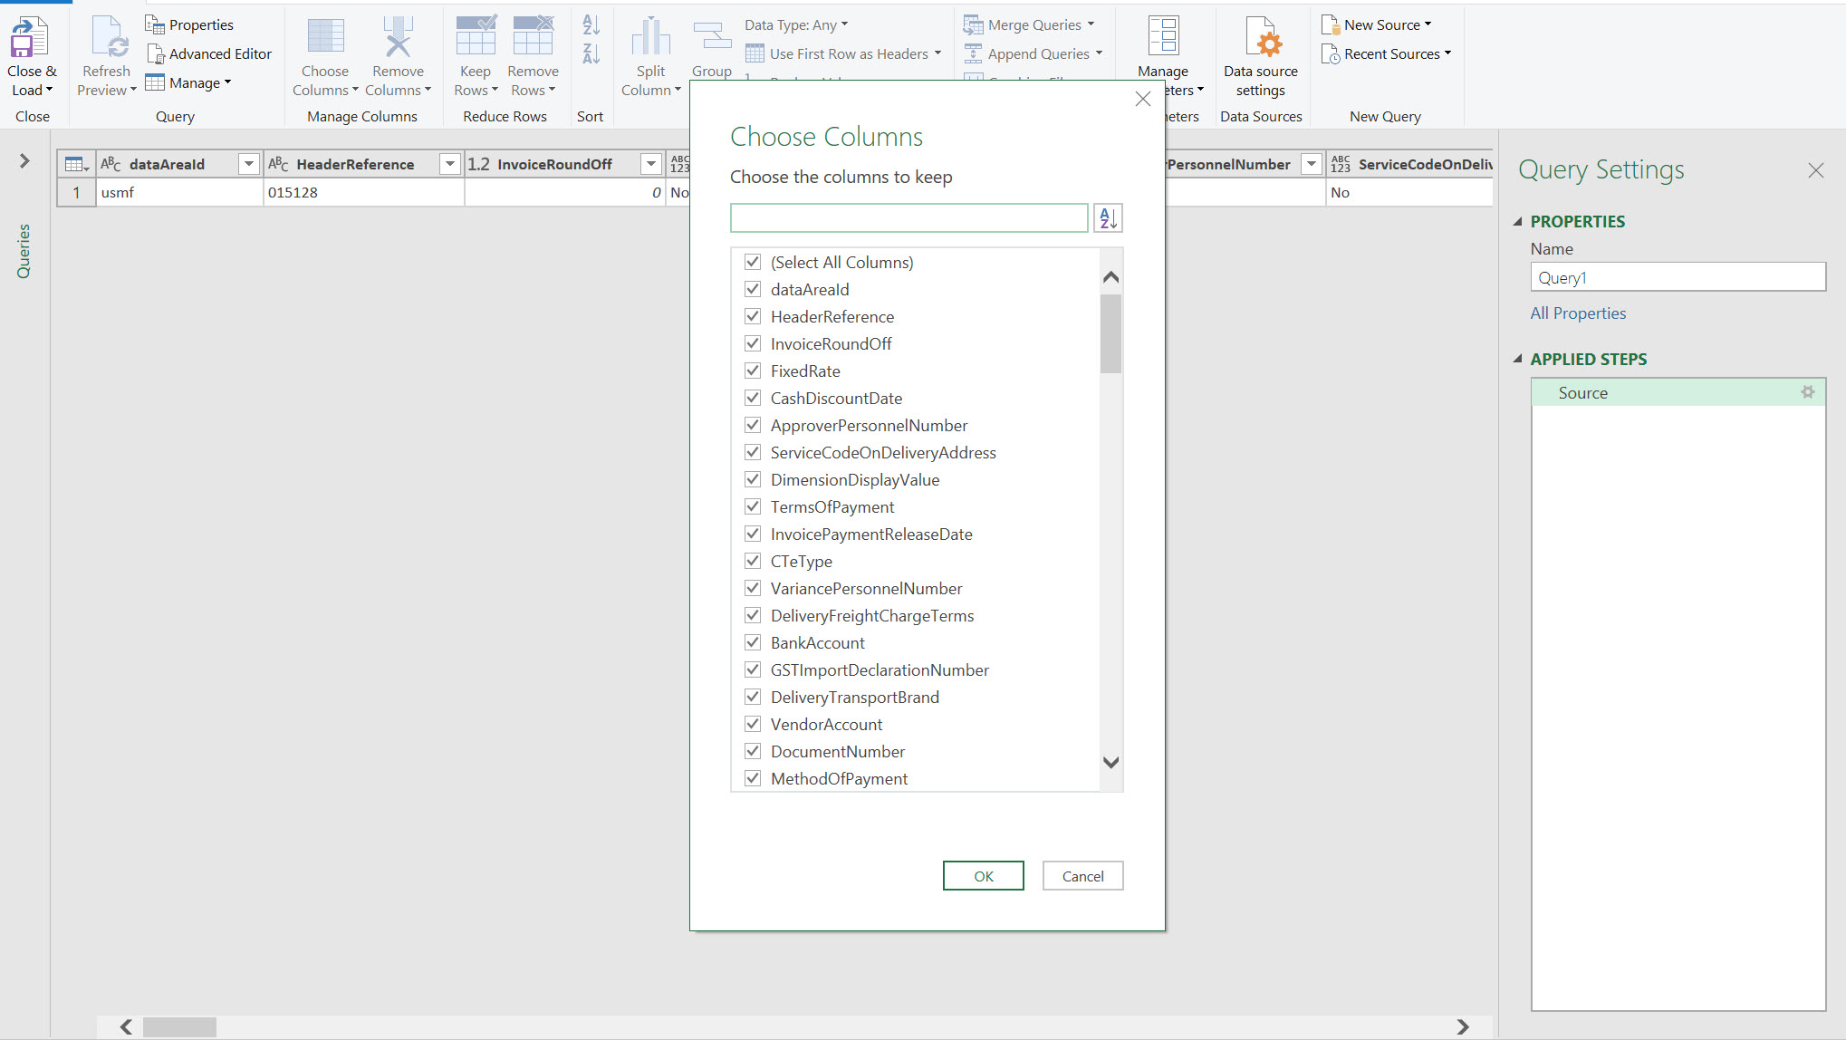Uncheck the InvoiceRoundOff column

coord(752,343)
